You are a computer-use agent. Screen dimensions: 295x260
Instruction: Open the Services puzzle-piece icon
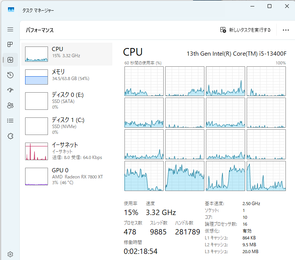tap(10, 136)
